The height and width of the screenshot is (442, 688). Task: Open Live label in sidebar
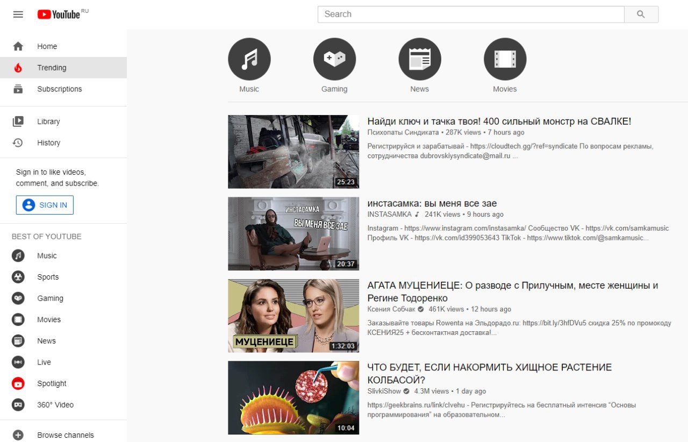[x=44, y=362]
